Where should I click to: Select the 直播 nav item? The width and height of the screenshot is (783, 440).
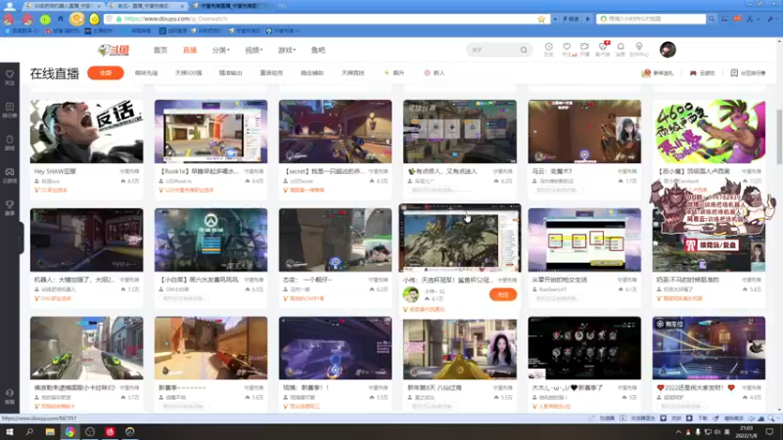click(x=190, y=50)
